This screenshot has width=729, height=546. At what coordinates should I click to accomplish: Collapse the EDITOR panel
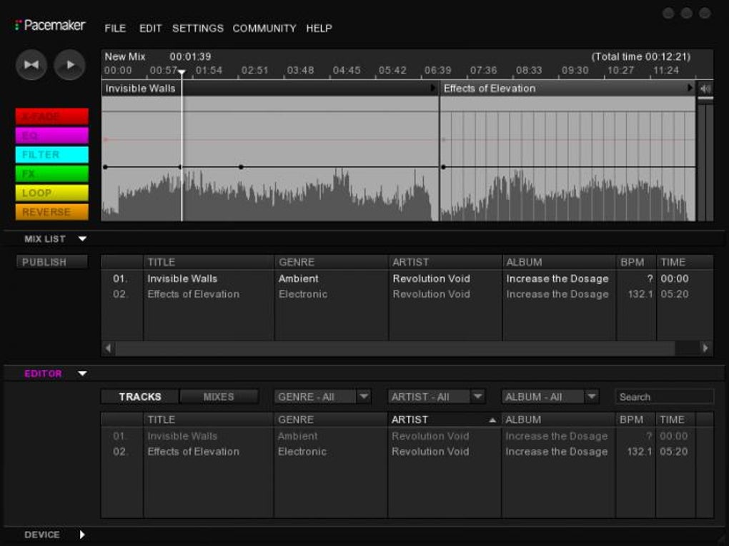point(82,373)
